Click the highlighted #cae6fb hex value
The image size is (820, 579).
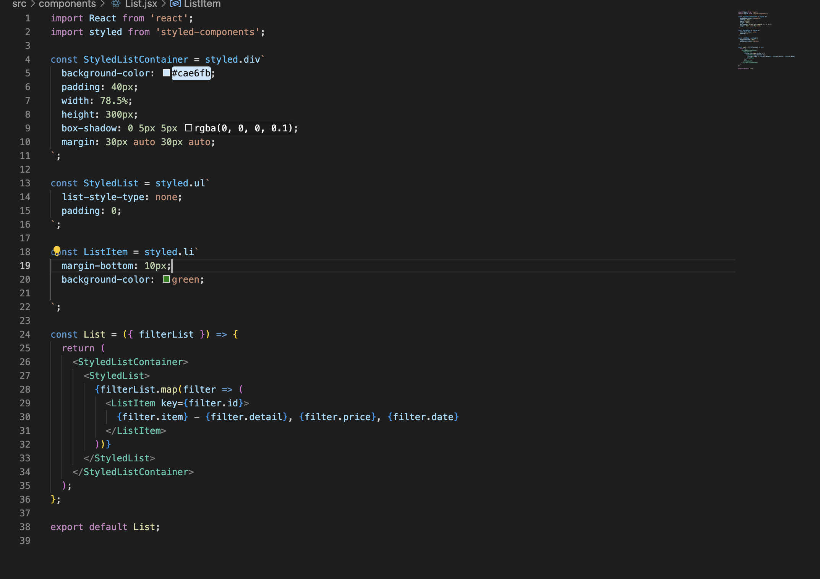(191, 73)
